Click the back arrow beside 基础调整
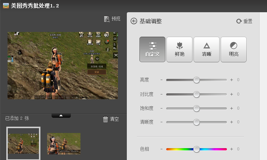267x160 pixels. coord(134,21)
